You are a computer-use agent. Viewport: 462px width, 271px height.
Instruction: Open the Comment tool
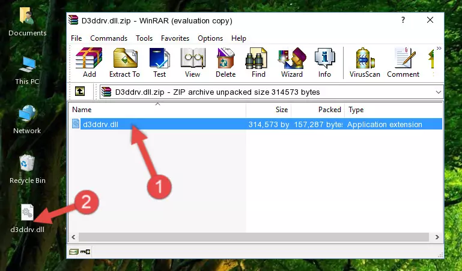[x=403, y=62]
